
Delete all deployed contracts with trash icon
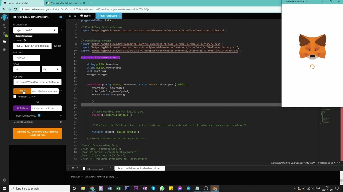click(61, 122)
